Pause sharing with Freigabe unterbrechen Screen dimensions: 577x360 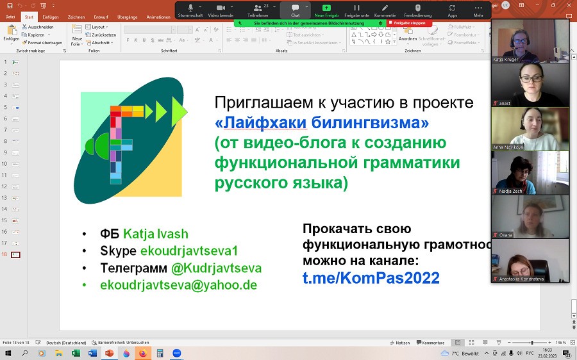click(x=356, y=9)
